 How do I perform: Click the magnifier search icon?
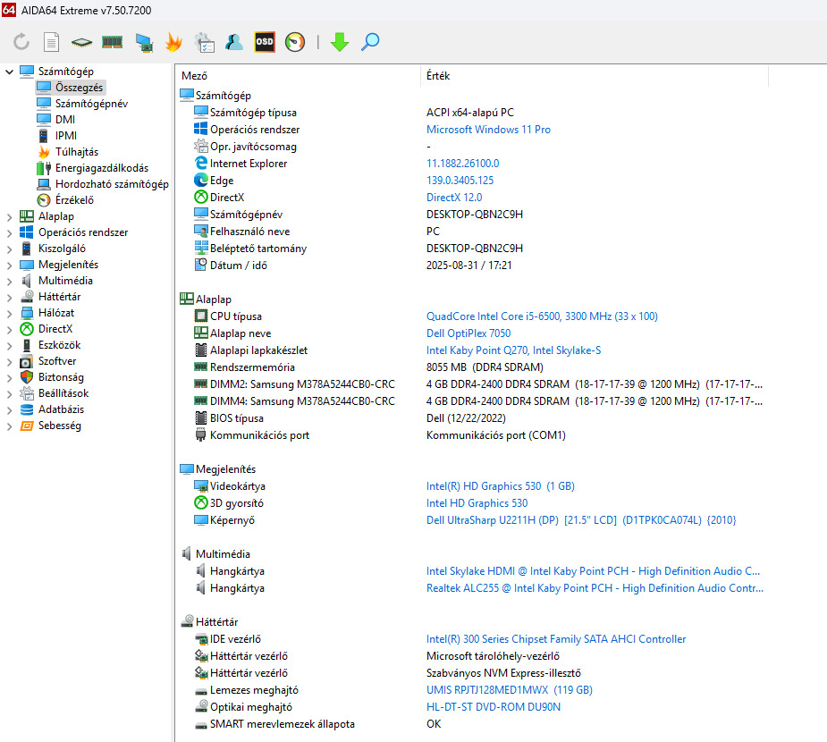[x=370, y=42]
